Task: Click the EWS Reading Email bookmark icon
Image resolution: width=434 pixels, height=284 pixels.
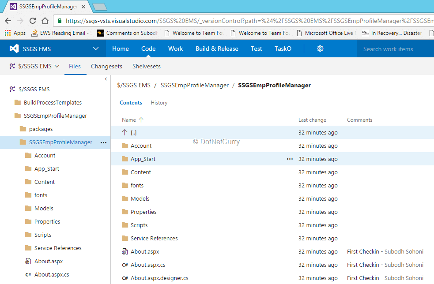Action: pos(34,33)
